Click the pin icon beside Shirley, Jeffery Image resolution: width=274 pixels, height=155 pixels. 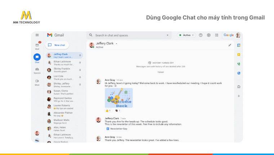[80, 85]
